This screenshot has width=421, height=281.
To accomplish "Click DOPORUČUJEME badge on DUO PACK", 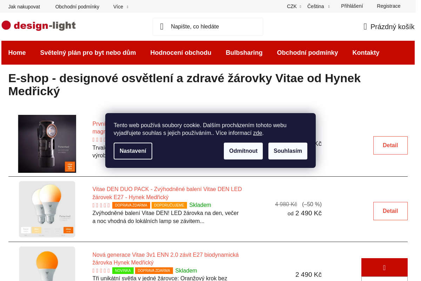I will [169, 205].
